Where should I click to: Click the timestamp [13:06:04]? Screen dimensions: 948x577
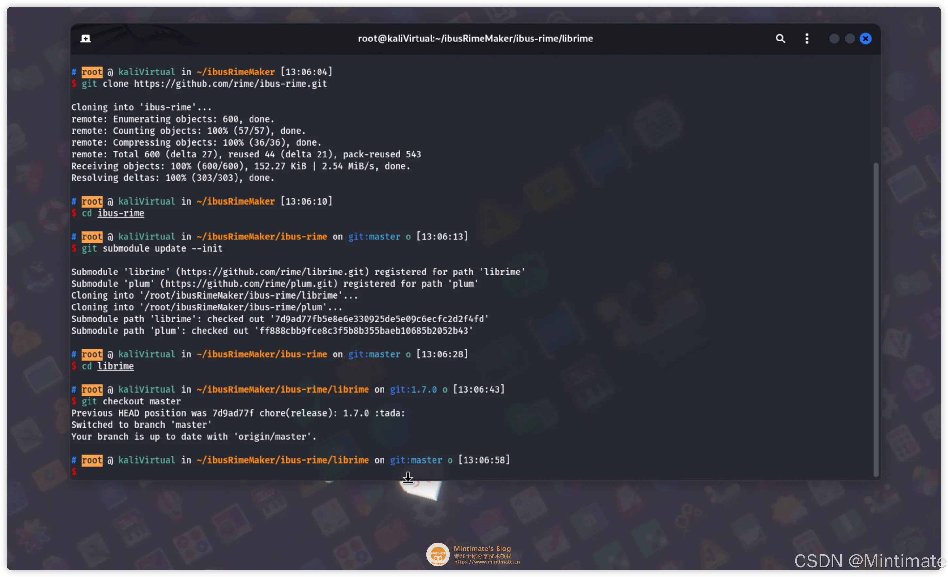pos(306,72)
